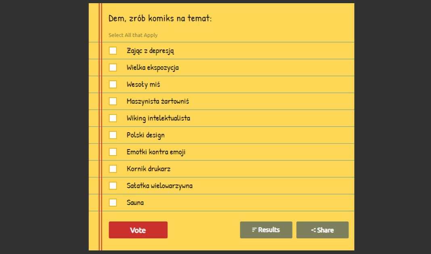Check the 'Zając z depresją' checkbox
Screen dimensions: 431x254
[113, 51]
